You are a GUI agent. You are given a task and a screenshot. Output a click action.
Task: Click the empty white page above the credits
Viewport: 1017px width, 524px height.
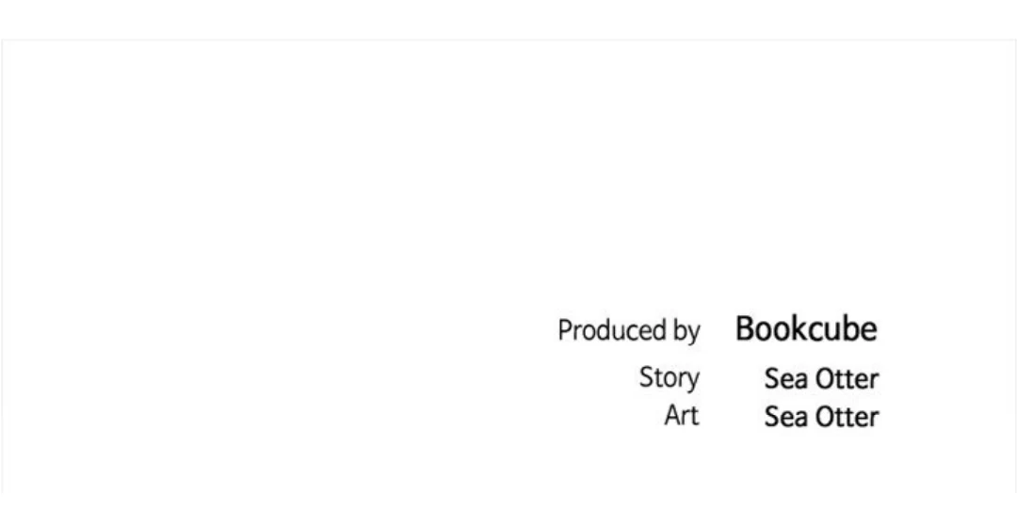coord(508,169)
